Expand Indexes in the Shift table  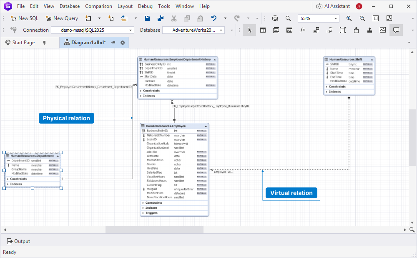click(x=327, y=92)
